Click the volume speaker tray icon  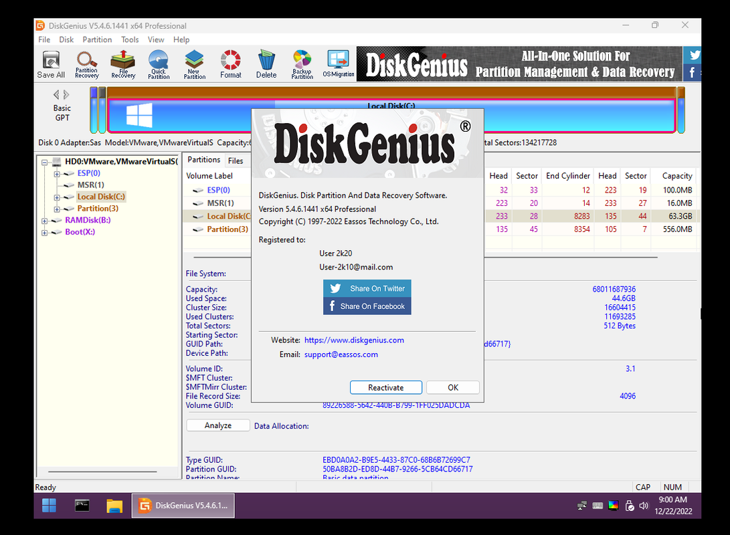pyautogui.click(x=644, y=506)
